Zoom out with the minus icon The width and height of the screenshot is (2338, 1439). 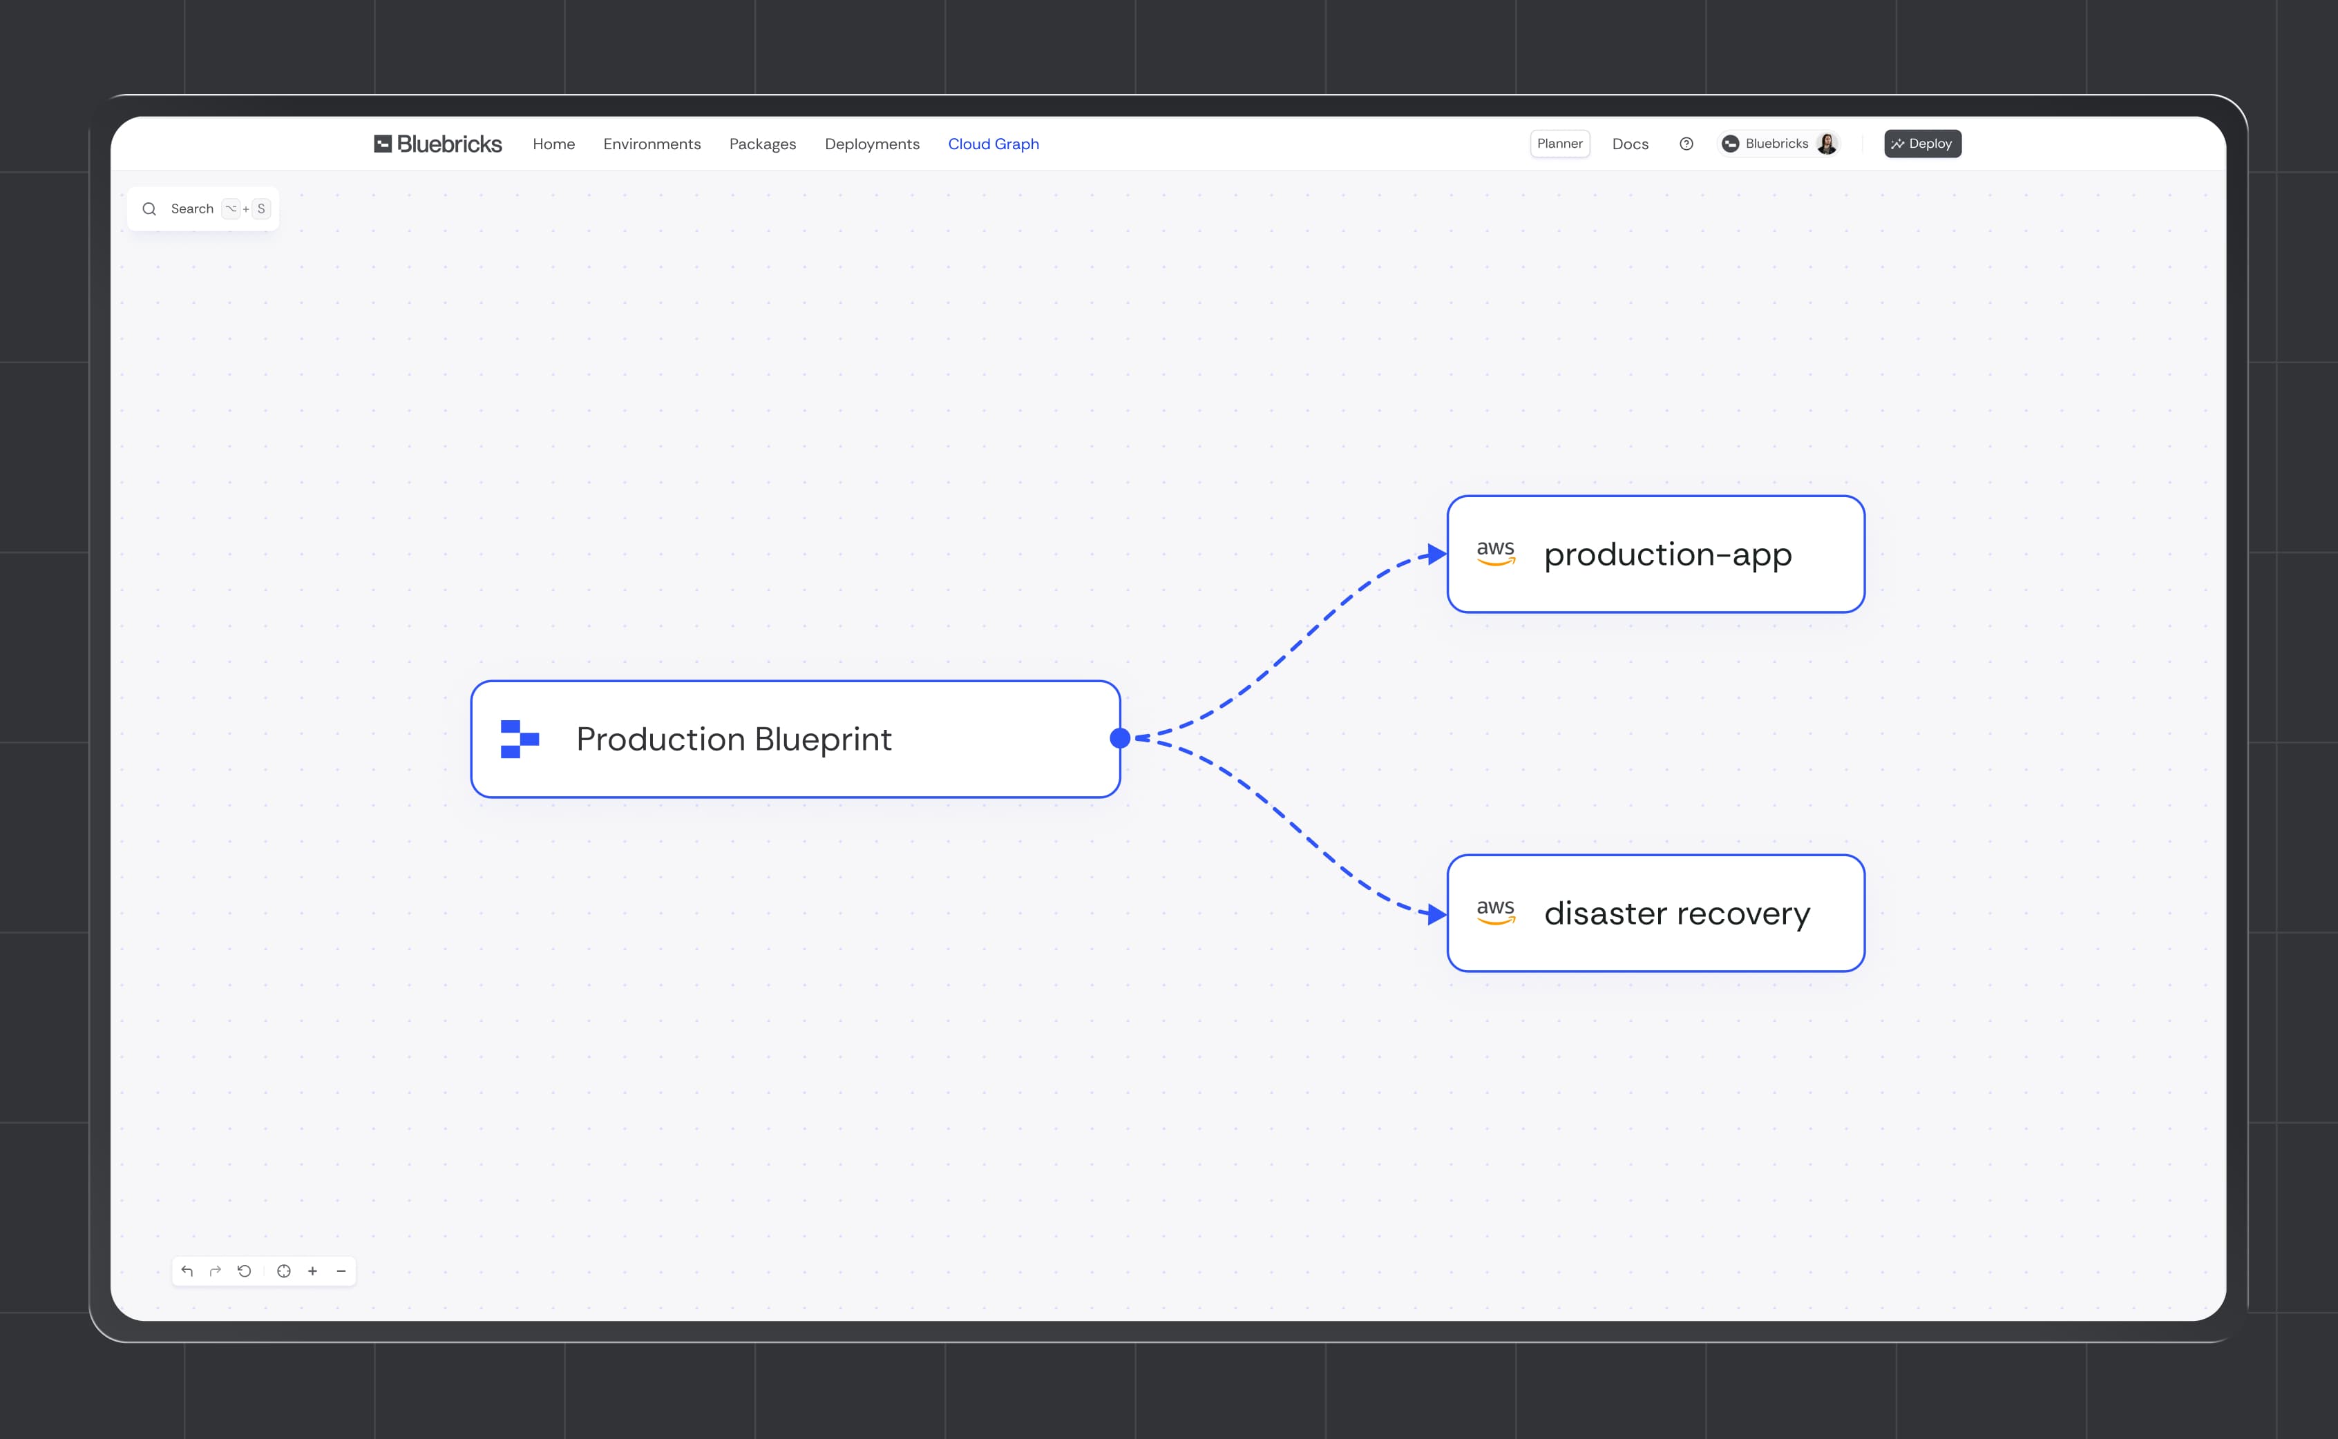click(341, 1271)
